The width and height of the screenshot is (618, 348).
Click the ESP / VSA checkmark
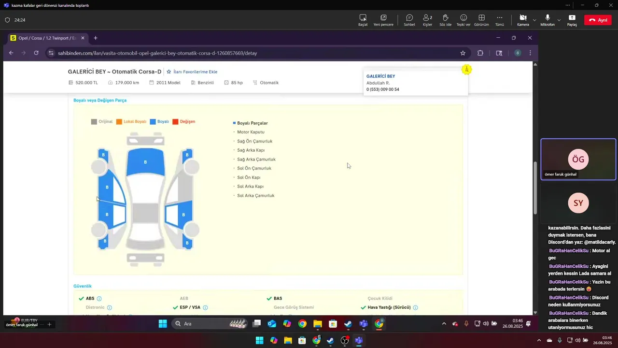(x=176, y=307)
